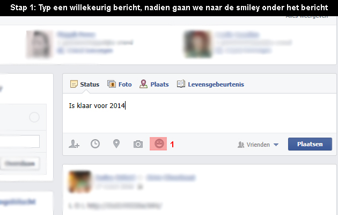Click the camera icon to add photo
Screen dimensions: 338x215
pyautogui.click(x=138, y=144)
